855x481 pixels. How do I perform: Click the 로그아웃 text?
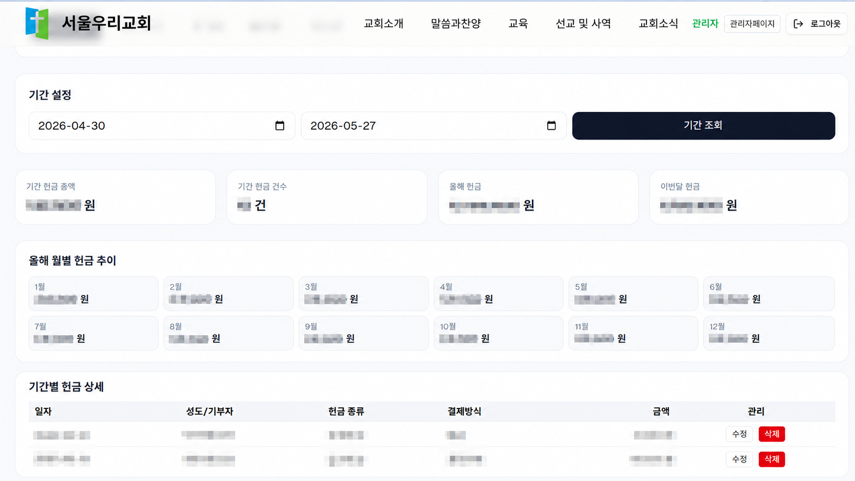pyautogui.click(x=825, y=24)
